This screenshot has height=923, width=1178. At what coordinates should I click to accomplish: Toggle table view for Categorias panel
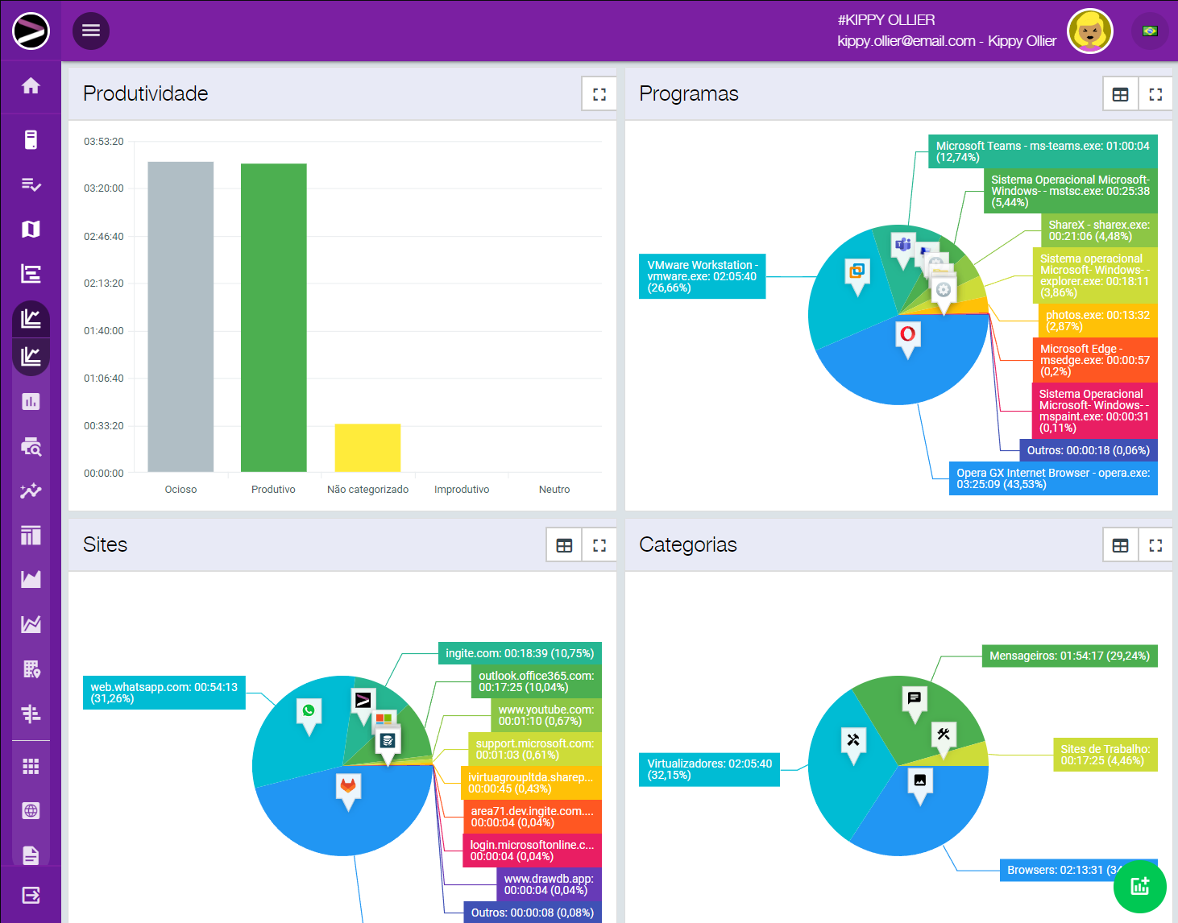coord(1120,545)
